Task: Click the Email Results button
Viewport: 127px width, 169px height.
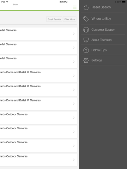Action: click(54, 19)
